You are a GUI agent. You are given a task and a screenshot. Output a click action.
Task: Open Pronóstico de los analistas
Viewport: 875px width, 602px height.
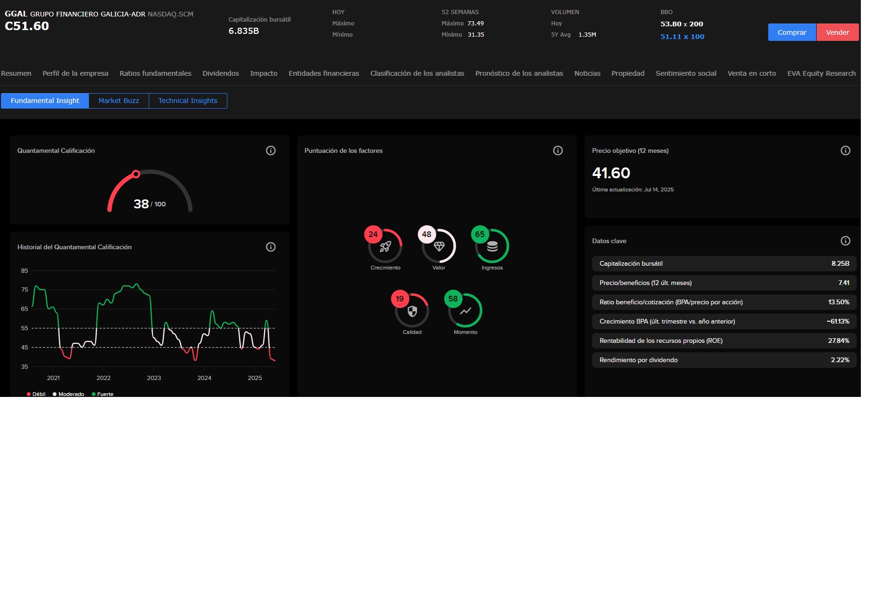tap(519, 73)
